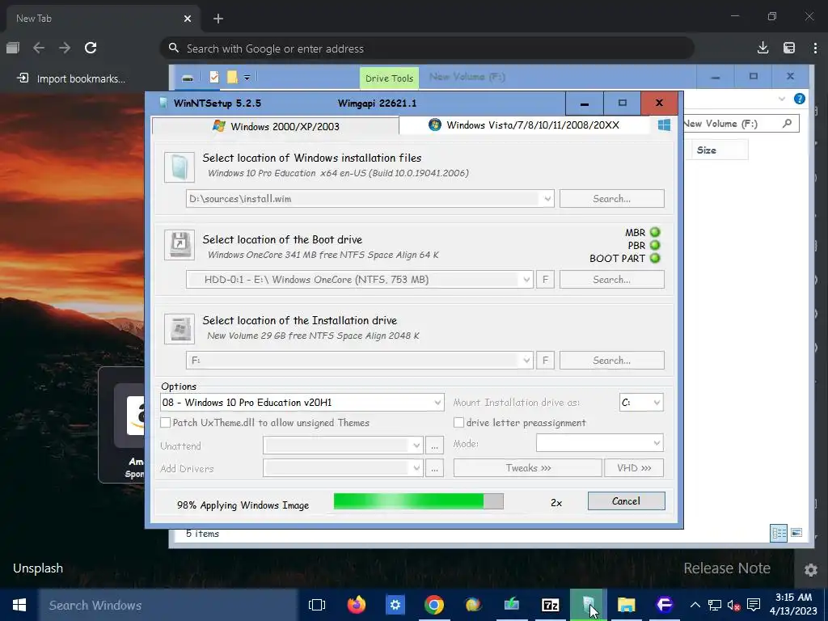Click the Applying Windows Image progress bar
This screenshot has height=621, width=828.
pyautogui.click(x=418, y=501)
